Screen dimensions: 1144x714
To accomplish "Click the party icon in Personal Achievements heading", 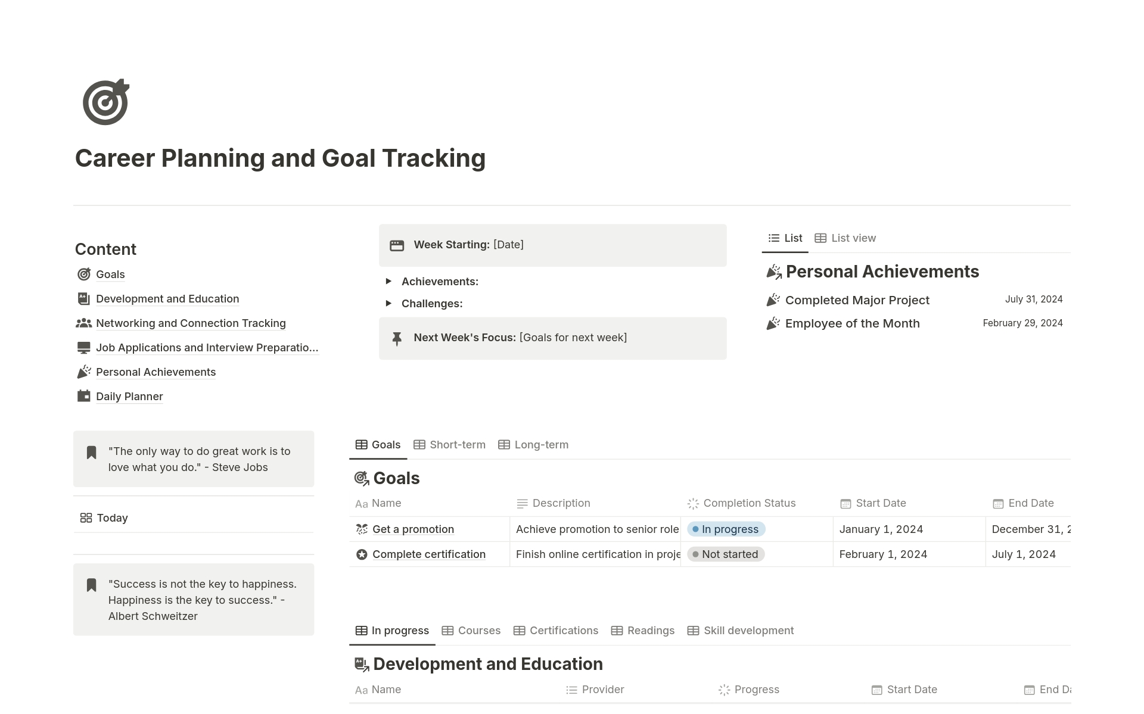I will point(773,272).
